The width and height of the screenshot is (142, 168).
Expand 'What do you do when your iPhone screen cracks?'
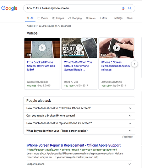(x=79, y=131)
